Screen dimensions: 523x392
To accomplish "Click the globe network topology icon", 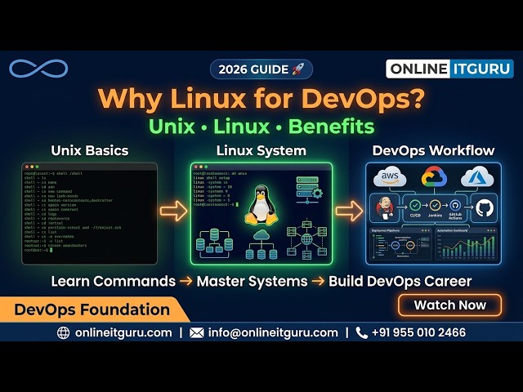I will 306,239.
